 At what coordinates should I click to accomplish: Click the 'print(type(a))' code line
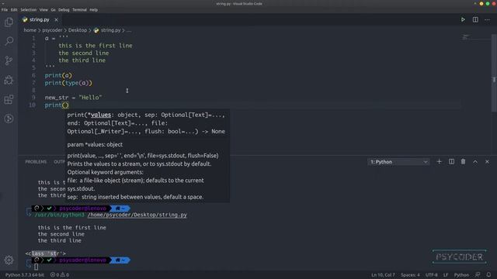click(68, 83)
